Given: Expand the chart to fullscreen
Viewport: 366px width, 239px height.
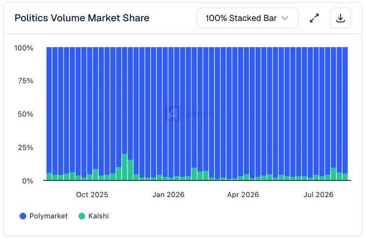Looking at the screenshot, I should (x=314, y=18).
